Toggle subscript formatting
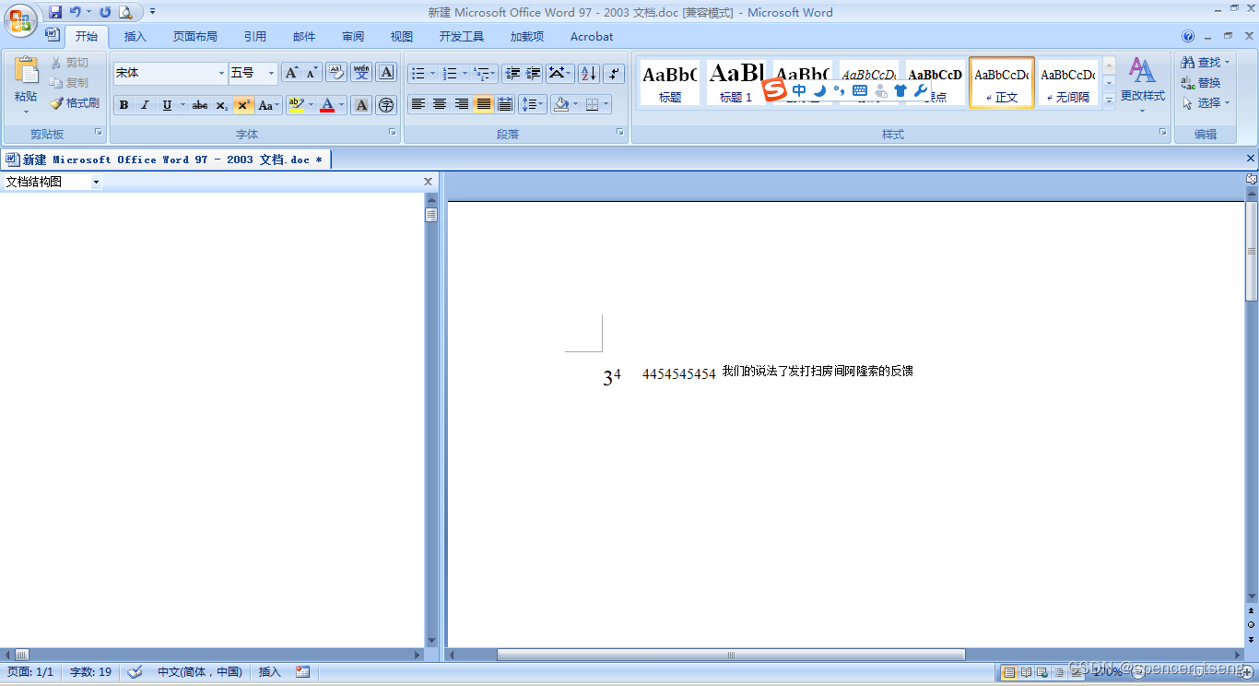1259x686 pixels. coord(221,104)
